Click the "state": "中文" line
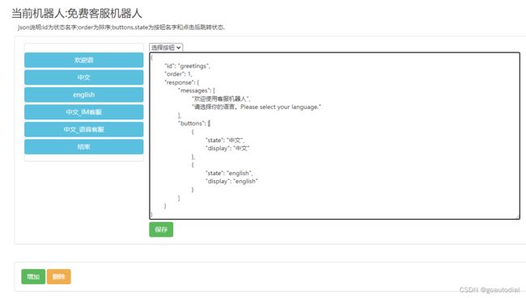Image resolution: width=526 pixels, height=298 pixels. coord(225,140)
